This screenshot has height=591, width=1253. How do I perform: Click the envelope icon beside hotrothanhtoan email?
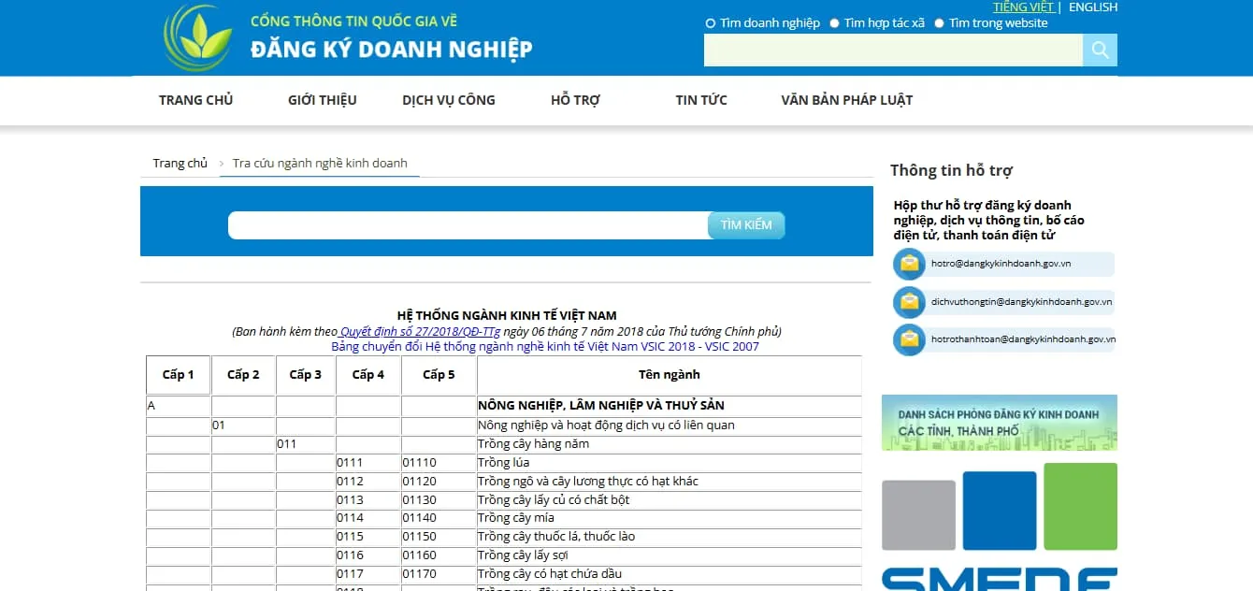pos(908,340)
